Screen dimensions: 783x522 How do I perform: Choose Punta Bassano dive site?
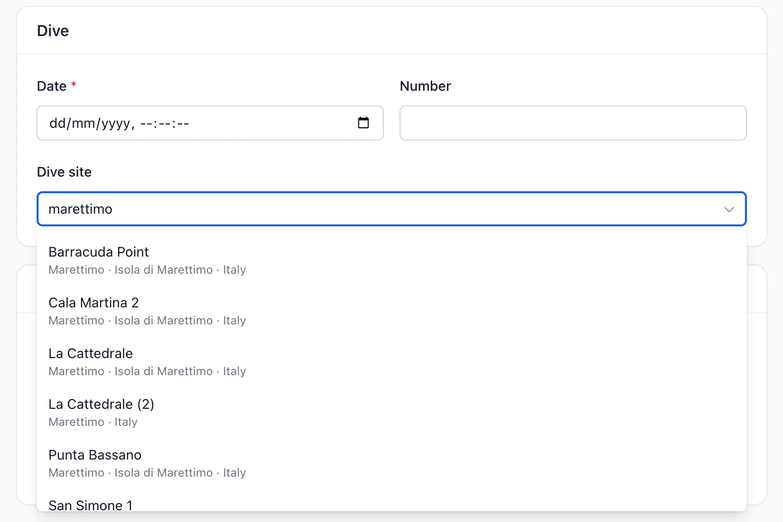point(392,463)
